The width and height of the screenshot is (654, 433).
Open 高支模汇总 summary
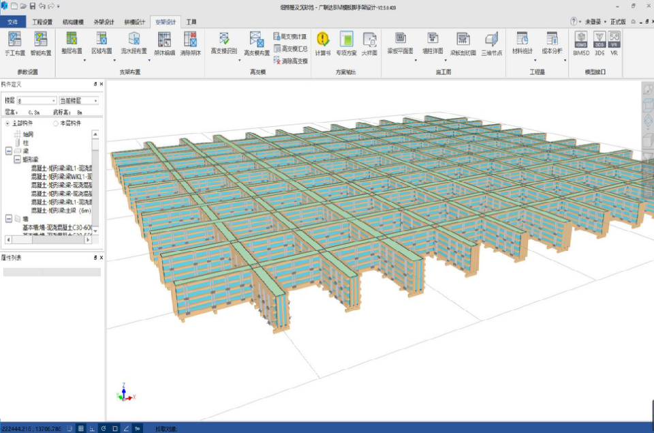click(x=291, y=48)
